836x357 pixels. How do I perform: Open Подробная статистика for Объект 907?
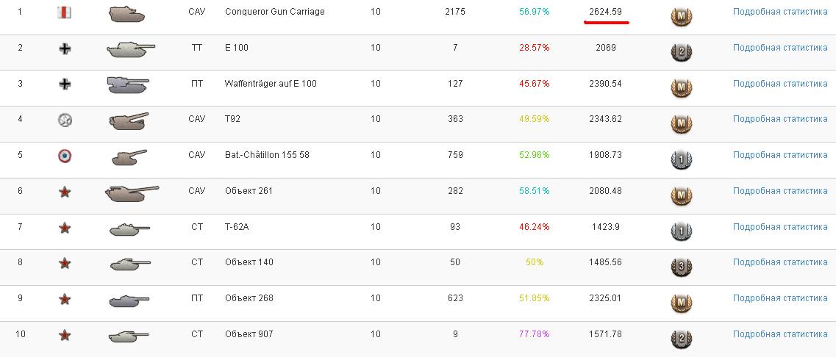click(780, 334)
